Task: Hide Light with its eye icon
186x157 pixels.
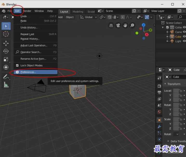Action: point(184,41)
